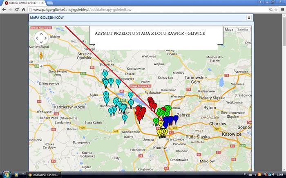Screen dimensions: 286x178
Task: Close the Mapa Gołębników dialog with X
Action: tap(249, 18)
